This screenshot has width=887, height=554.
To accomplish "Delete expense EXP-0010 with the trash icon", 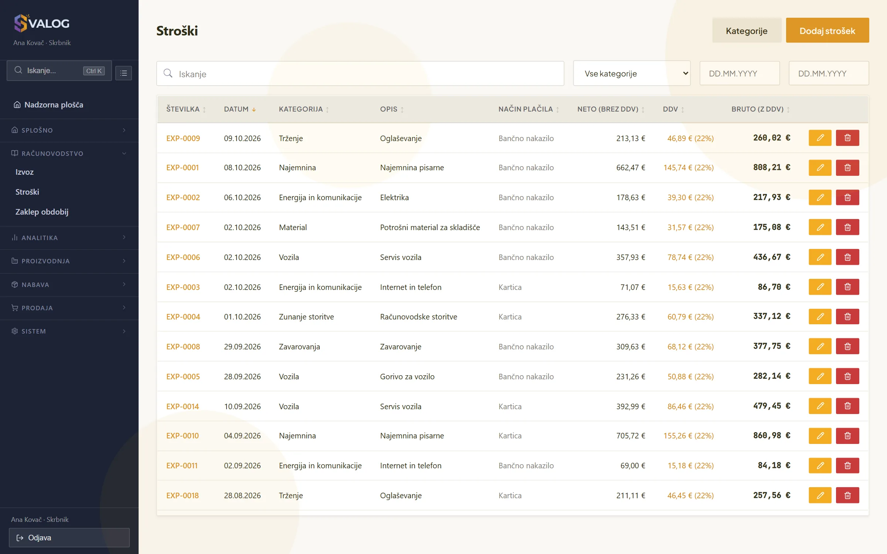I will point(847,436).
